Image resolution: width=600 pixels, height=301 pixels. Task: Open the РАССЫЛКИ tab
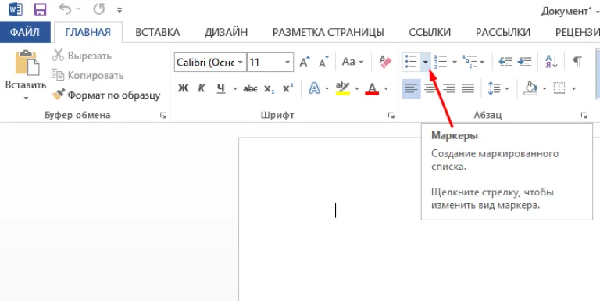[503, 33]
